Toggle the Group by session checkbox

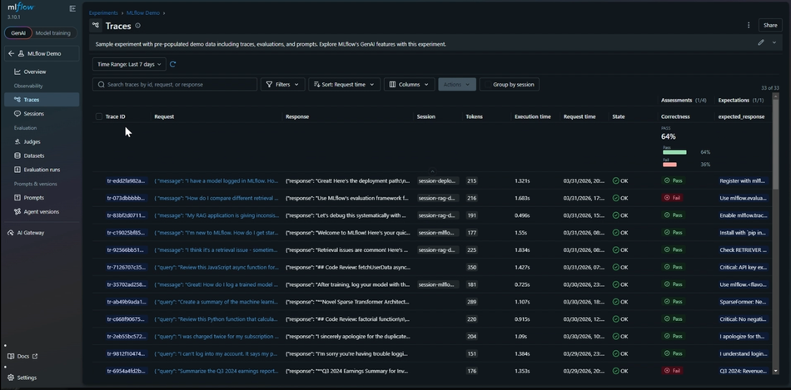[487, 85]
